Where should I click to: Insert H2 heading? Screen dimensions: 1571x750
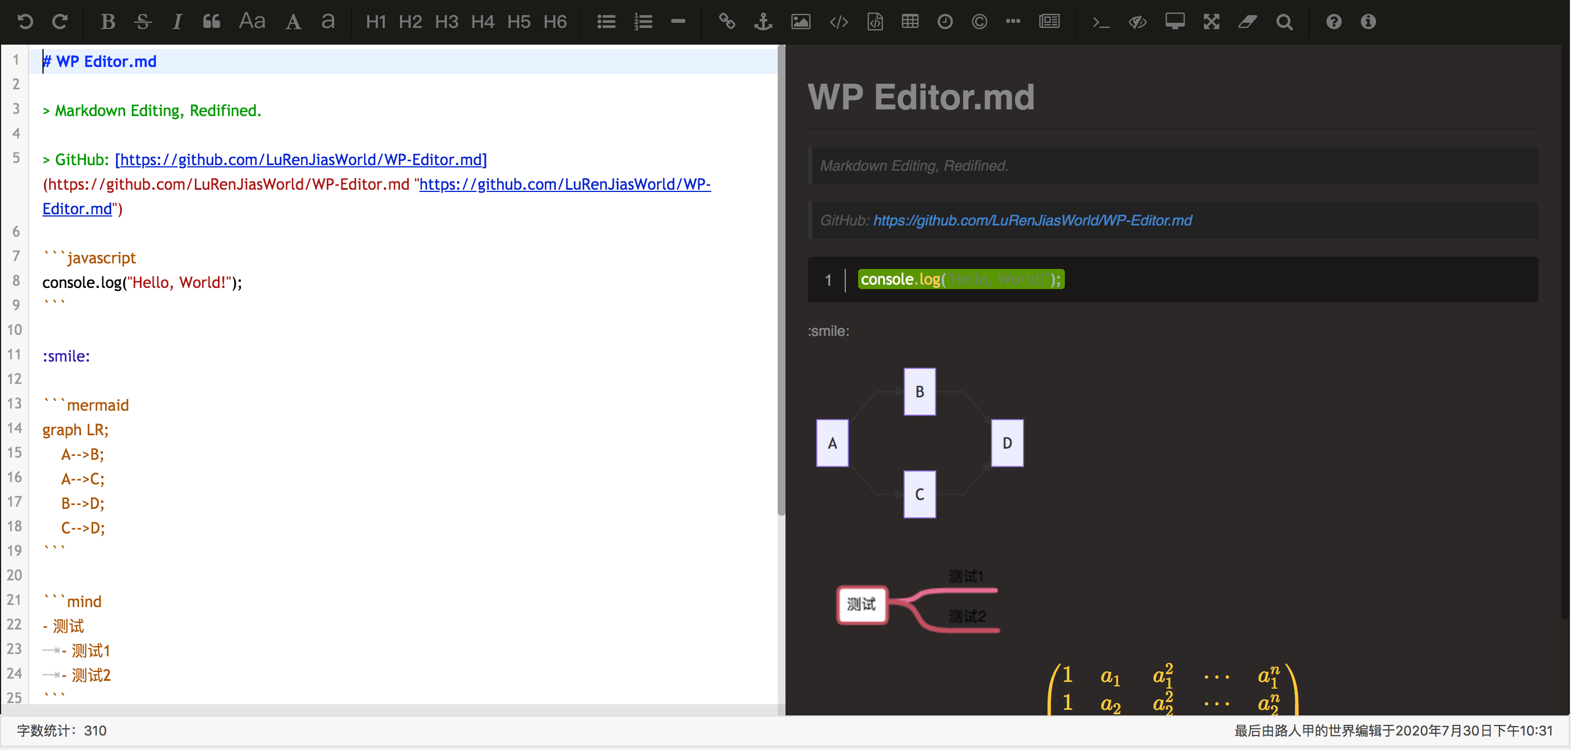click(411, 22)
